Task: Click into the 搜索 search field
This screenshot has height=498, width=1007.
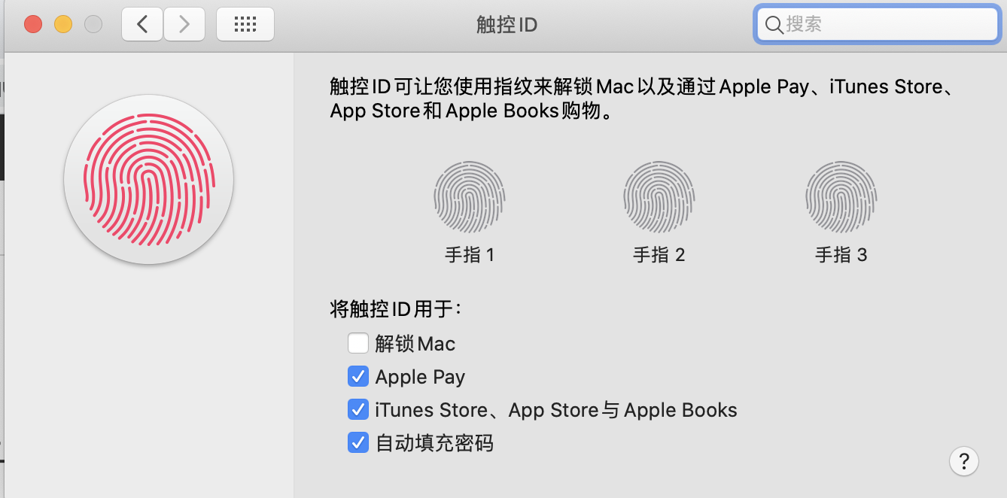Action: [x=878, y=25]
